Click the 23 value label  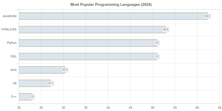[32, 97]
